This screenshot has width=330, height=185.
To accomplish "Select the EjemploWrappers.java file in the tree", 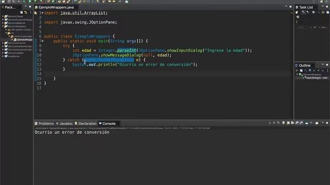I will point(25,40).
